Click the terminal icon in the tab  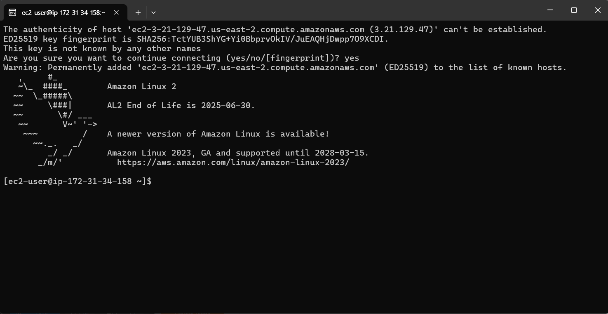click(13, 12)
